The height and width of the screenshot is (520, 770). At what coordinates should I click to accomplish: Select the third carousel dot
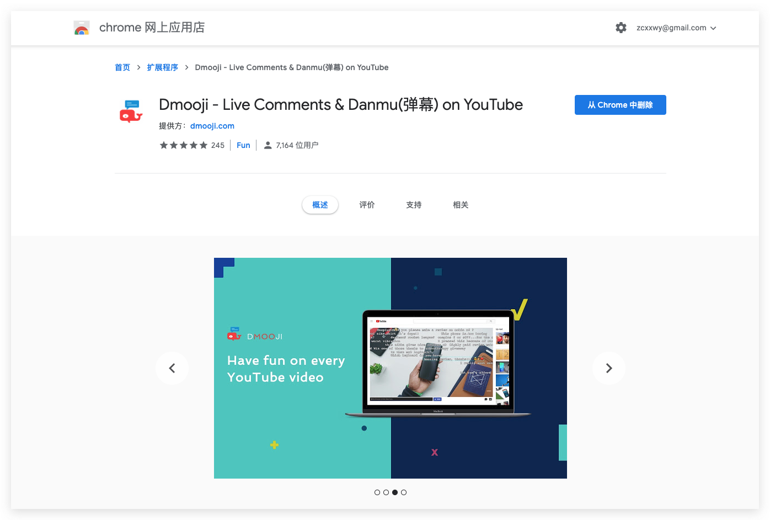click(x=395, y=492)
